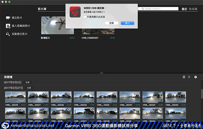Select VIRB_...20035 clip thumbnail
The width and height of the screenshot is (203, 129).
point(38,113)
